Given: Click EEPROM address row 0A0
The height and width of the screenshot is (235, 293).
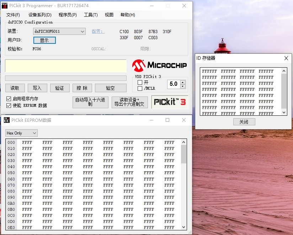Looking at the screenshot, I should [11, 203].
